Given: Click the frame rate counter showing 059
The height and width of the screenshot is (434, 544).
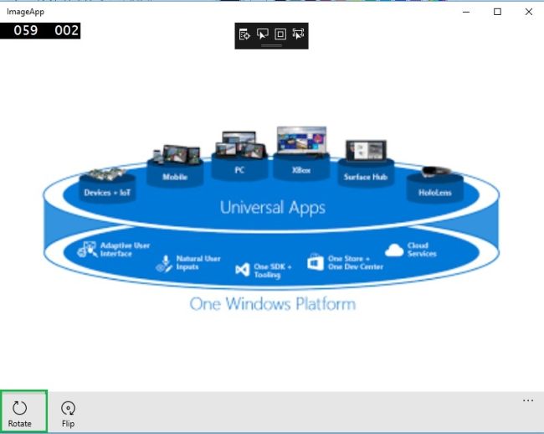Looking at the screenshot, I should coord(26,30).
